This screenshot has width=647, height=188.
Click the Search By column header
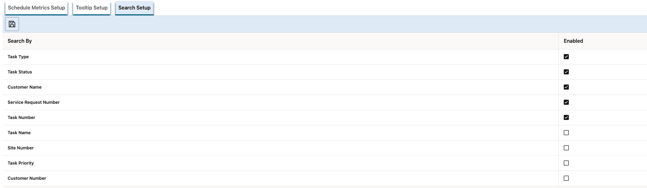click(20, 41)
